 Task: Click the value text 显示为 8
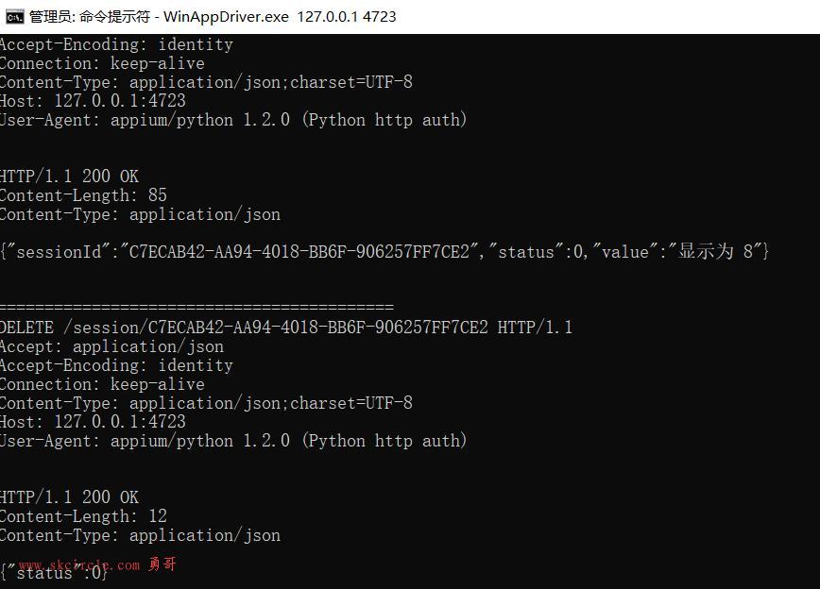pos(715,251)
